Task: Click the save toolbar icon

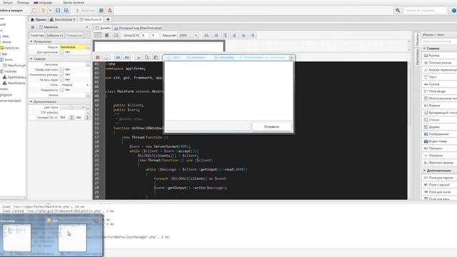Action: point(58,11)
